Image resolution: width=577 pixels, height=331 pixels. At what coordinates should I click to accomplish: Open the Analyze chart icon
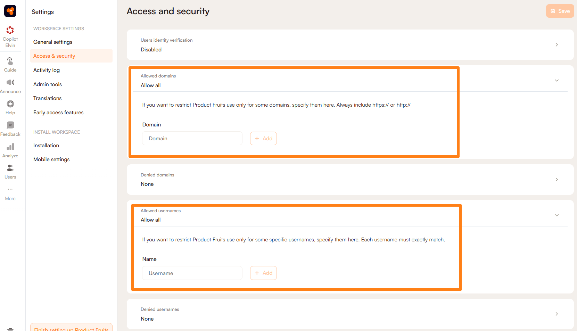(x=10, y=147)
